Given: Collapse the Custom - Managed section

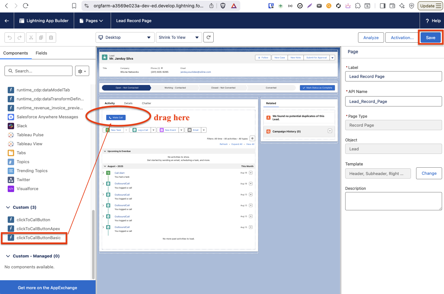Looking at the screenshot, I should pyautogui.click(x=8, y=256).
